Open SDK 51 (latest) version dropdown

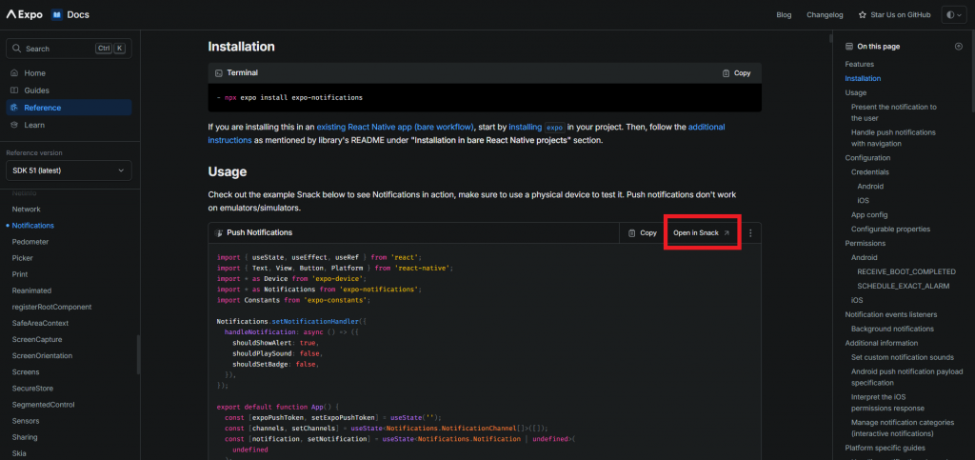coord(69,170)
